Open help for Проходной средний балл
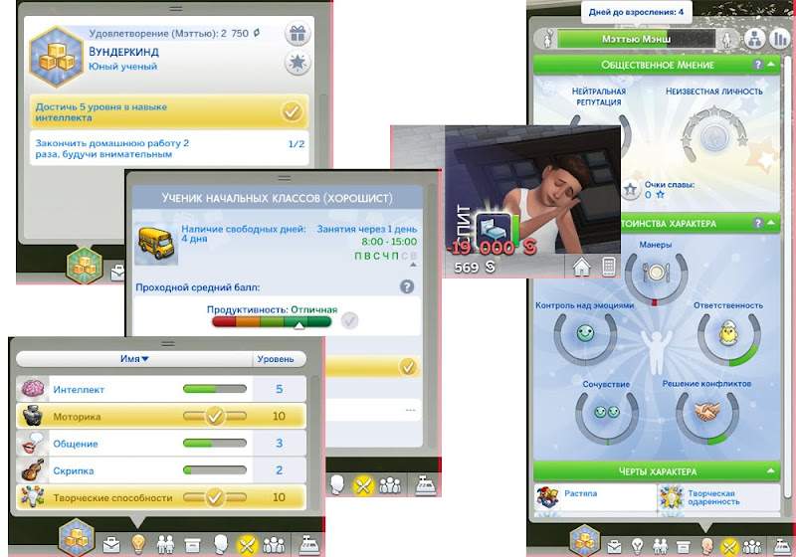796x557 pixels. (407, 286)
